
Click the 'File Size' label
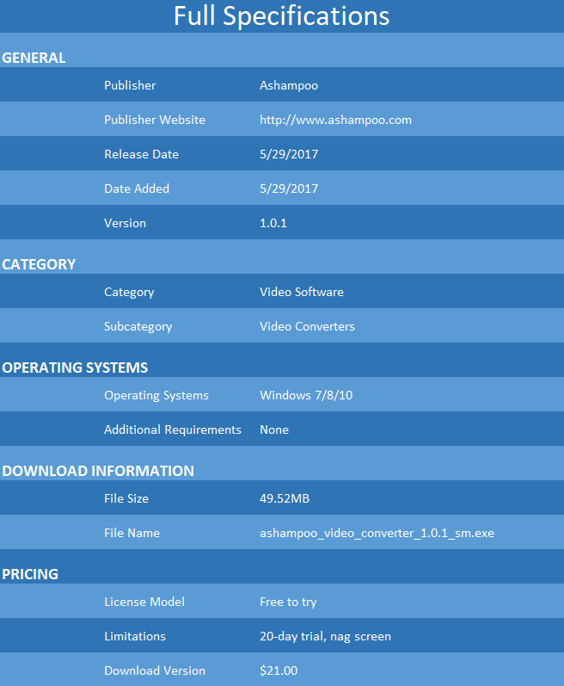pyautogui.click(x=126, y=498)
